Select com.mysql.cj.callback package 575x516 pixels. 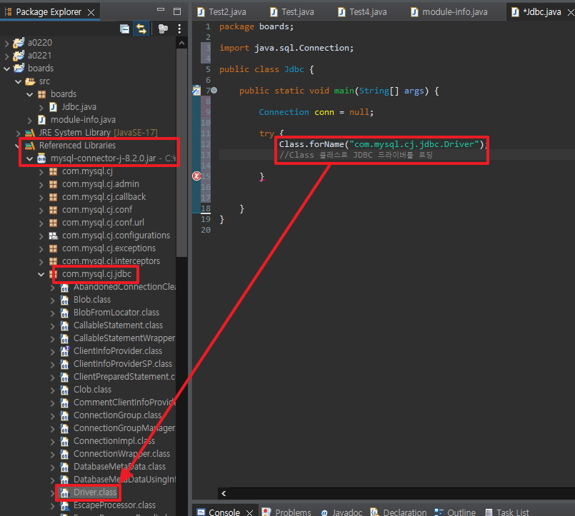tap(104, 197)
